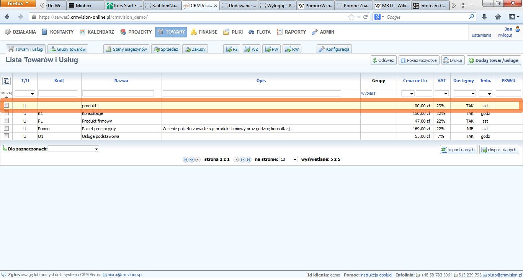This screenshot has width=523, height=278.
Task: Open the VAT filter dropdown
Action: [x=441, y=94]
